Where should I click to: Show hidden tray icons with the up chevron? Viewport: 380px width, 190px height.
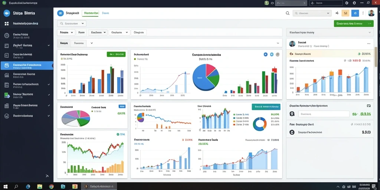tap(338, 187)
